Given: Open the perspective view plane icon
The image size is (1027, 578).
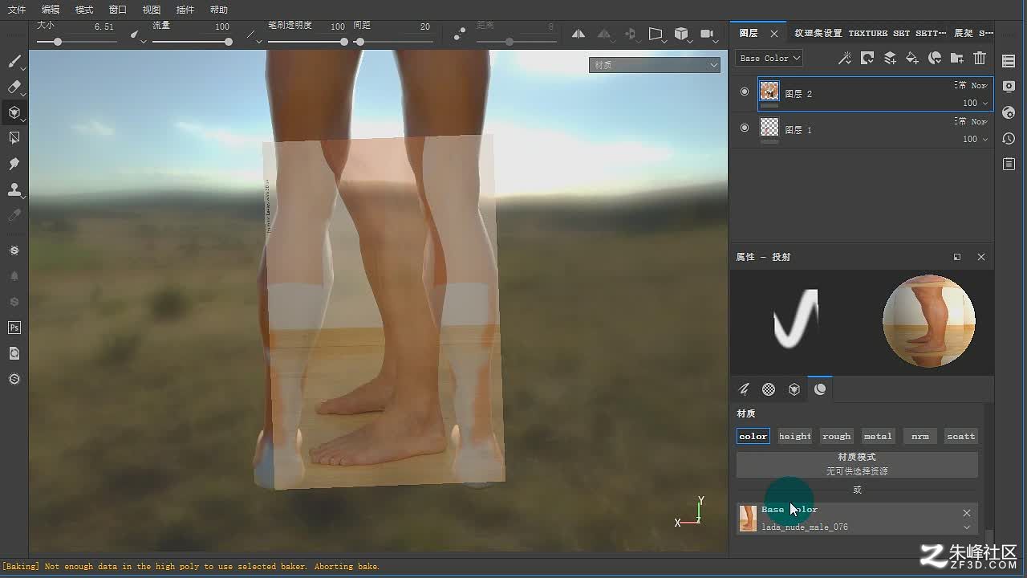Looking at the screenshot, I should pos(656,35).
